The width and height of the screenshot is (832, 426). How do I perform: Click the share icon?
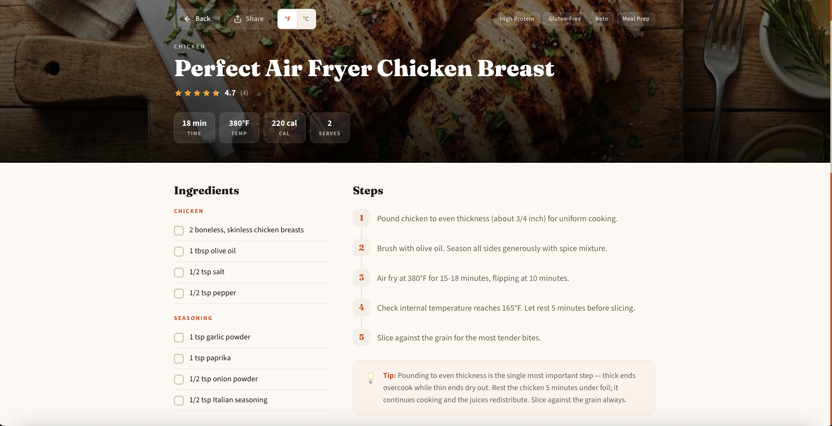pos(238,19)
